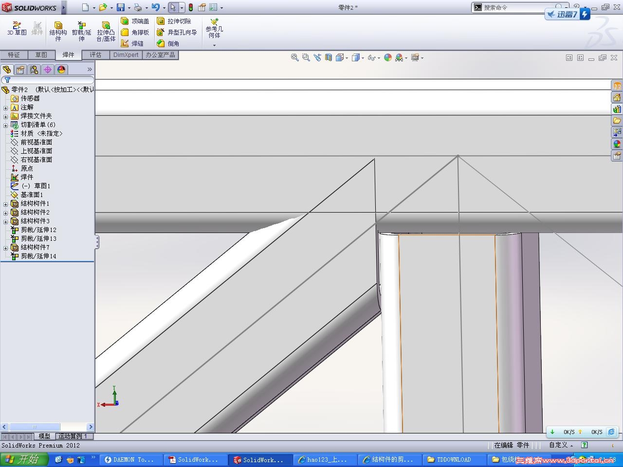This screenshot has width=623, height=467.
Task: Open the 特征 (Features) ribbon tab
Action: point(14,55)
